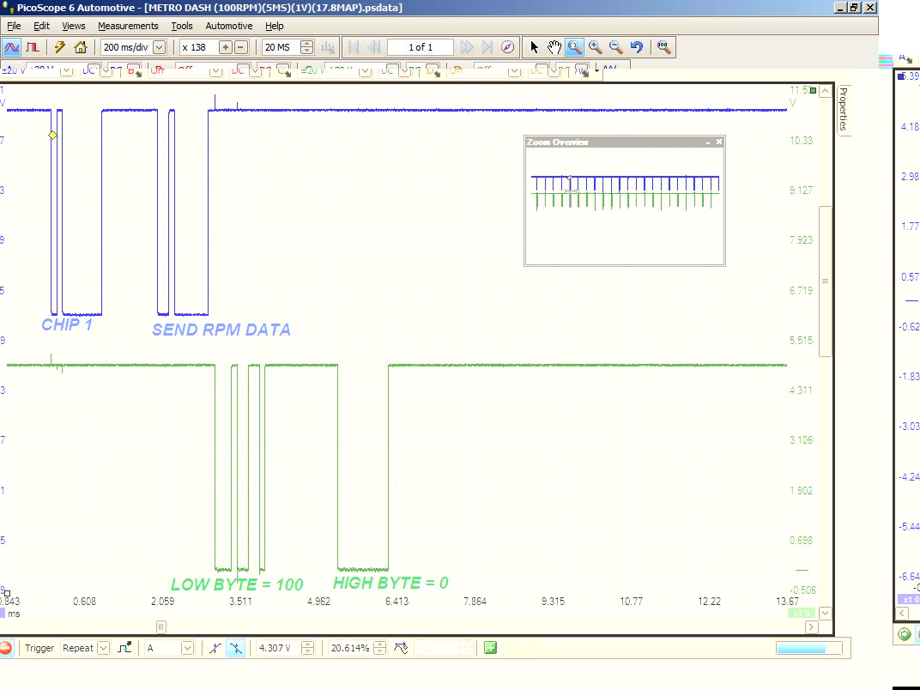Click the x 138 zoom factor field
This screenshot has width=920, height=690.
(198, 47)
